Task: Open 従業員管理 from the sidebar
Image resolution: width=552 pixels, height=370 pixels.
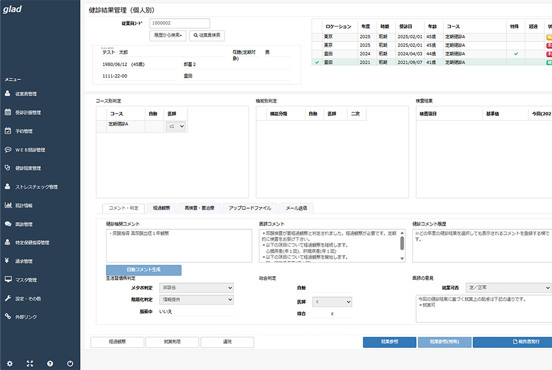Action: coord(26,94)
